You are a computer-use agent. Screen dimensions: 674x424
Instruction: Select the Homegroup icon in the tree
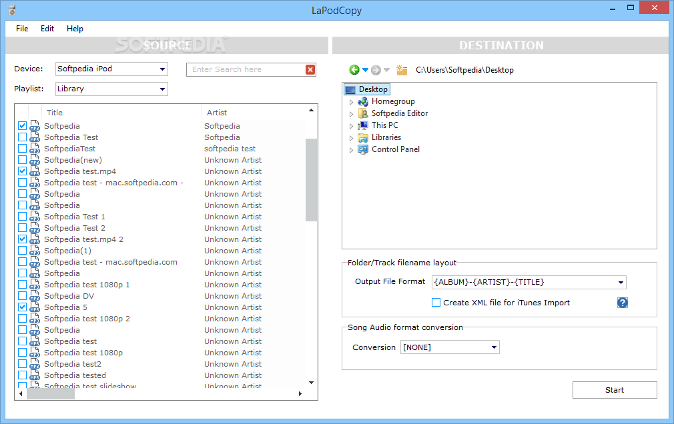pos(363,101)
